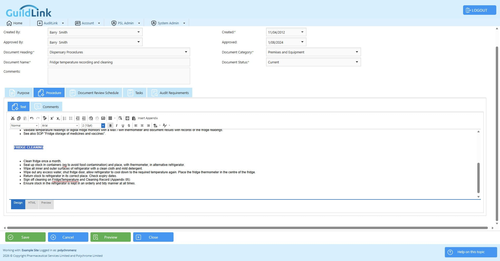Undo the last edit

pyautogui.click(x=32, y=118)
